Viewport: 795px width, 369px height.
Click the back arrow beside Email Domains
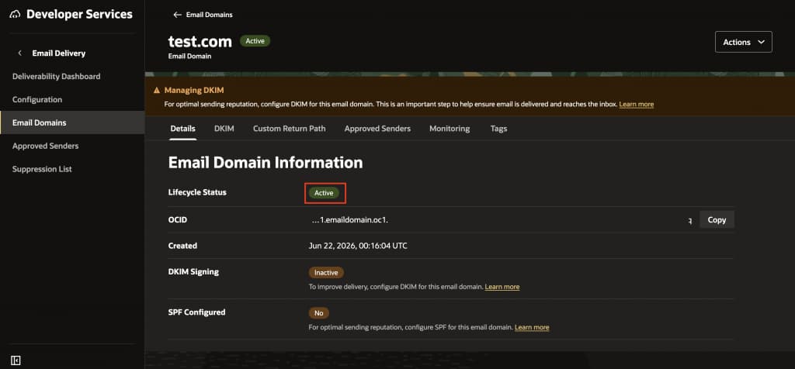pyautogui.click(x=178, y=15)
